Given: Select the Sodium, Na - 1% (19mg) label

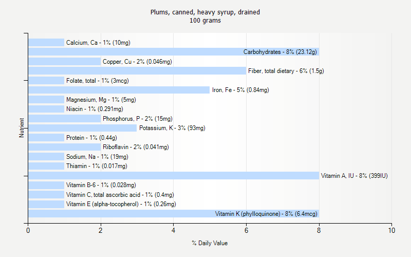Looking at the screenshot, I should 97,157.
